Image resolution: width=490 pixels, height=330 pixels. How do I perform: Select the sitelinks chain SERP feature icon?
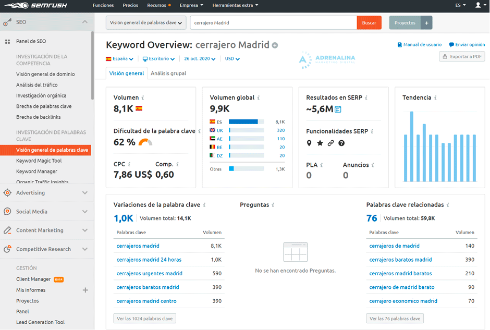330,143
